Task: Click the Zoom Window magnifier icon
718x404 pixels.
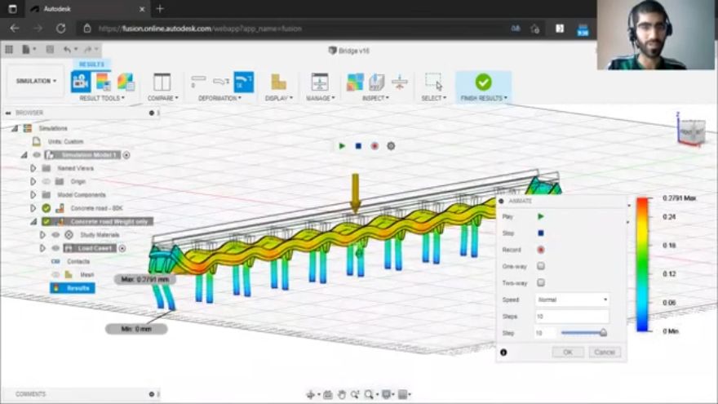Action: tap(369, 394)
